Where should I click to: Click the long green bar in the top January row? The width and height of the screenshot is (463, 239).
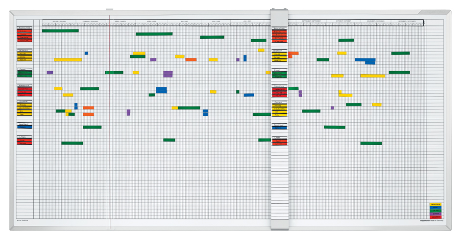point(60,31)
